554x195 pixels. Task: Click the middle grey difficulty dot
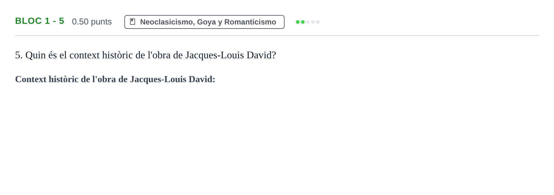click(308, 22)
